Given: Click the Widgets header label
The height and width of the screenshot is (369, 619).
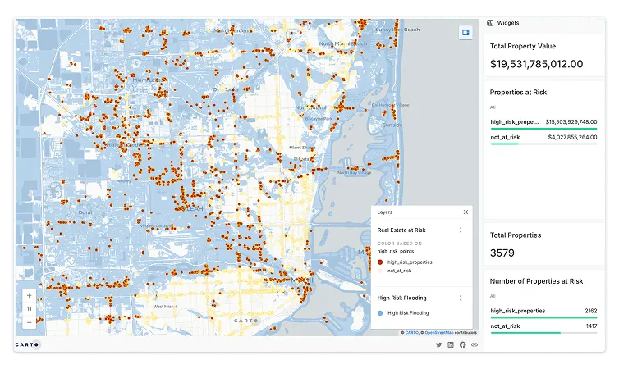Looking at the screenshot, I should click(508, 23).
